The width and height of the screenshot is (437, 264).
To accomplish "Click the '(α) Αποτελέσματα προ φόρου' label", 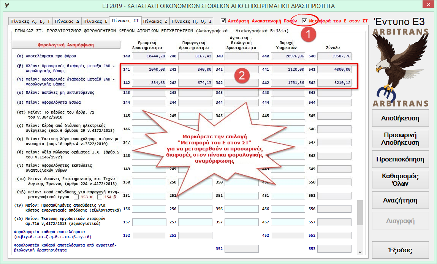I will [x=46, y=56].
